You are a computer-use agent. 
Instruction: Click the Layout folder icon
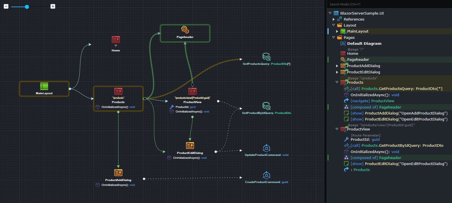[340, 25]
